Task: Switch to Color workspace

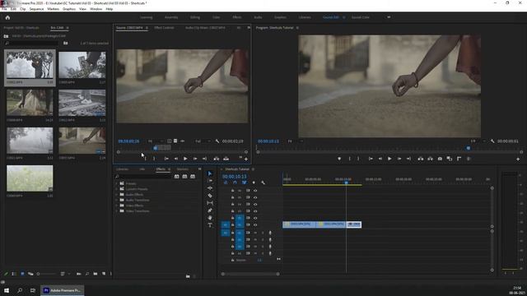Action: [x=216, y=17]
